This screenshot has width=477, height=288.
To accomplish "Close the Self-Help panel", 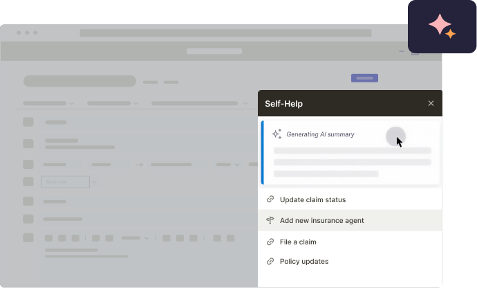I will pyautogui.click(x=431, y=103).
